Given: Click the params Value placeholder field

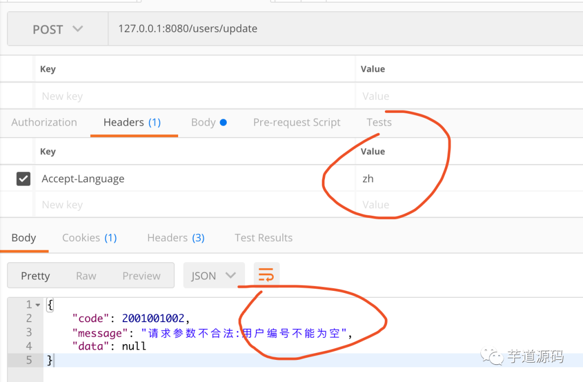Looking at the screenshot, I should (469, 96).
